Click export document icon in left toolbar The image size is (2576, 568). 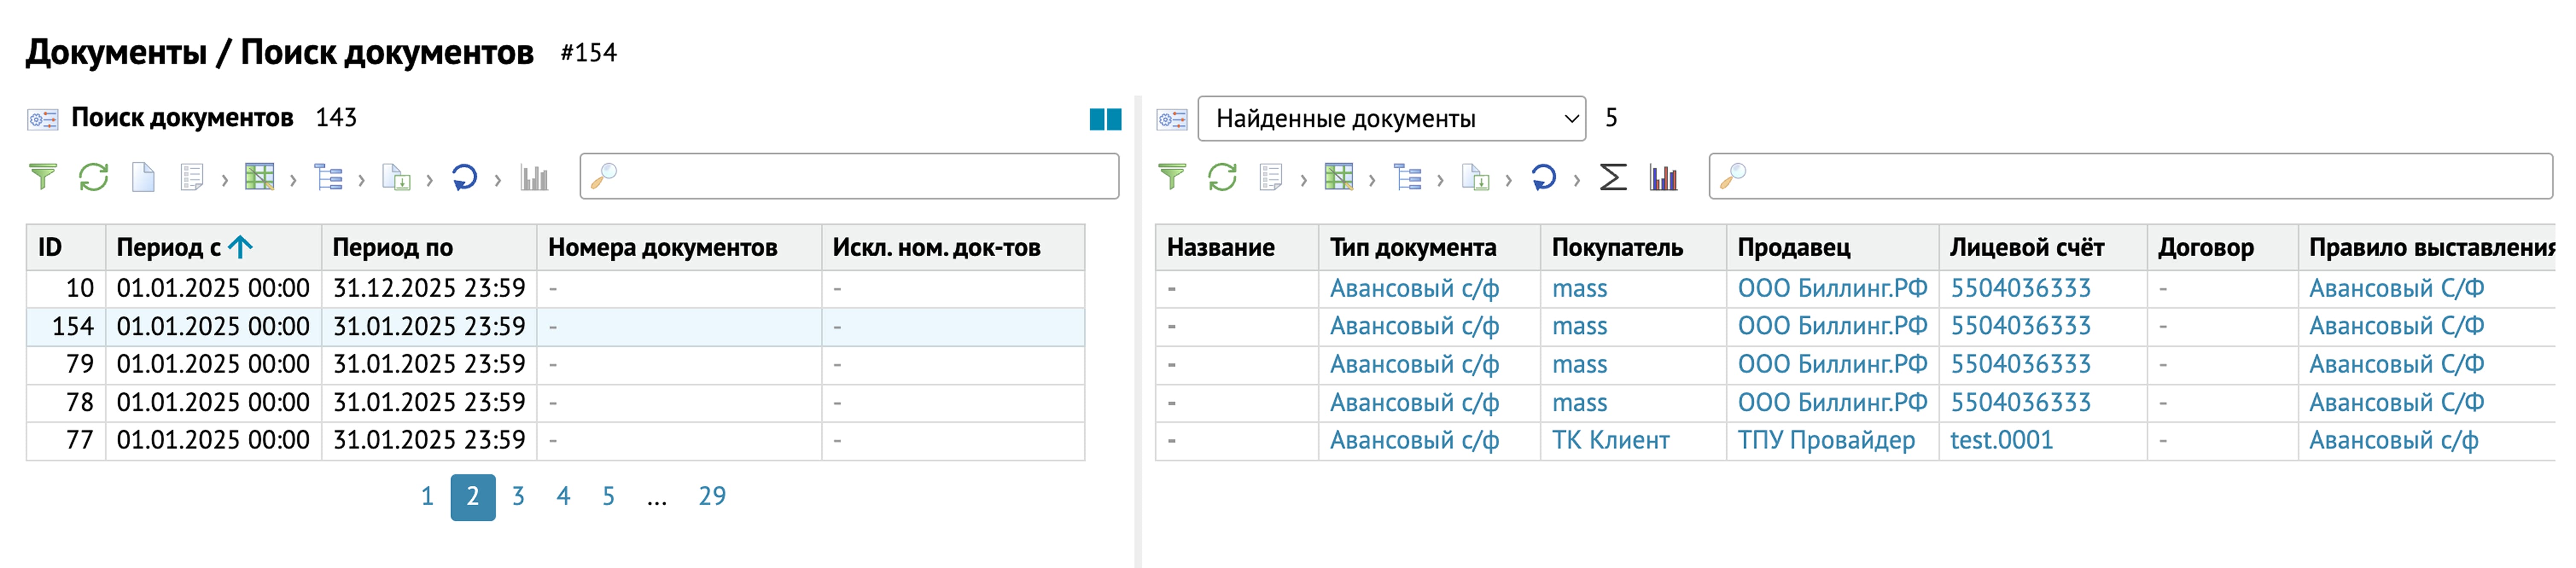coord(396,177)
